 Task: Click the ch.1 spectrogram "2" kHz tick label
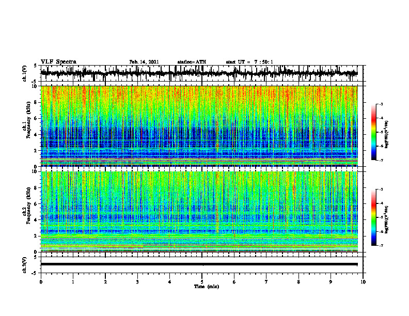[36, 150]
